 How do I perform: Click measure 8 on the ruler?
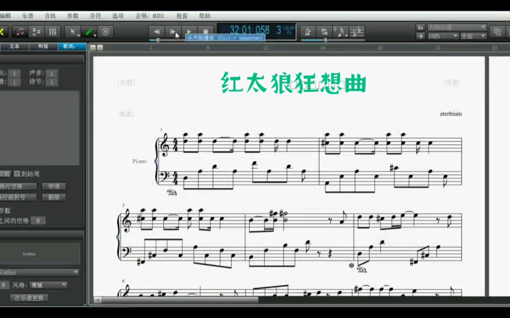[x=208, y=48]
